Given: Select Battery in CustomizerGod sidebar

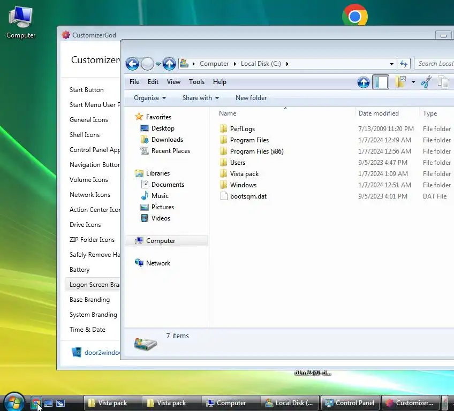Looking at the screenshot, I should pos(79,270).
